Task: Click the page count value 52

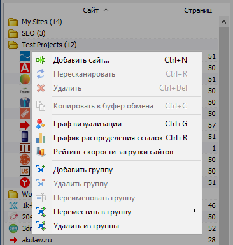Action: pos(212,228)
